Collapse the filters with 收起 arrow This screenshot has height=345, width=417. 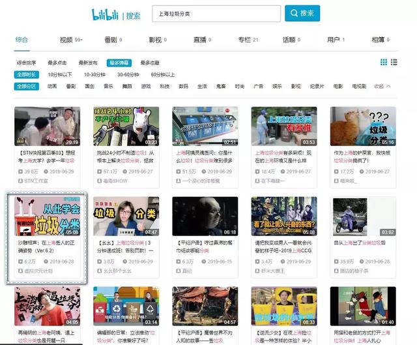pyautogui.click(x=382, y=86)
